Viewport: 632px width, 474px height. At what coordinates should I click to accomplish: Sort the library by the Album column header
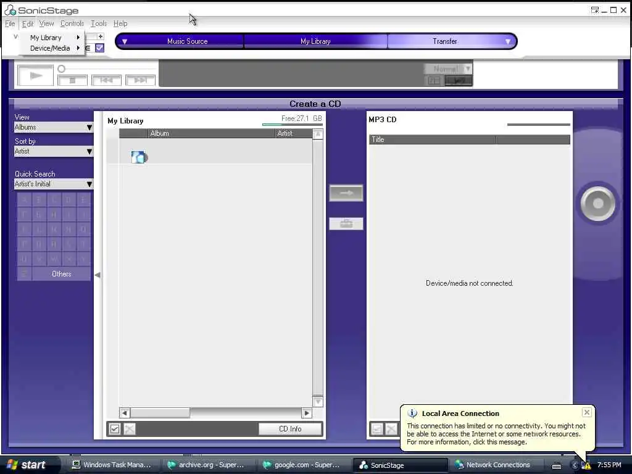(211, 133)
